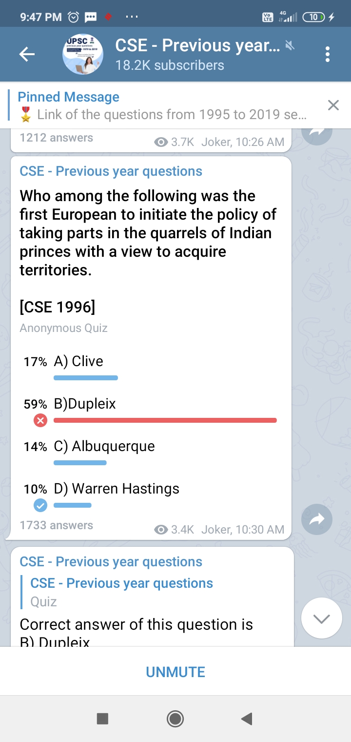This screenshot has height=742, width=351.
Task: Tap the back arrow in header
Action: pos(27,55)
